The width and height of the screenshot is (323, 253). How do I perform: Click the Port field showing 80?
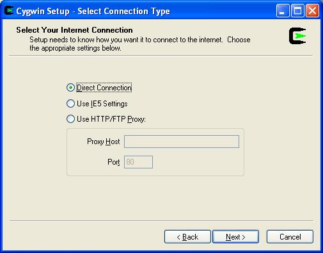[138, 162]
